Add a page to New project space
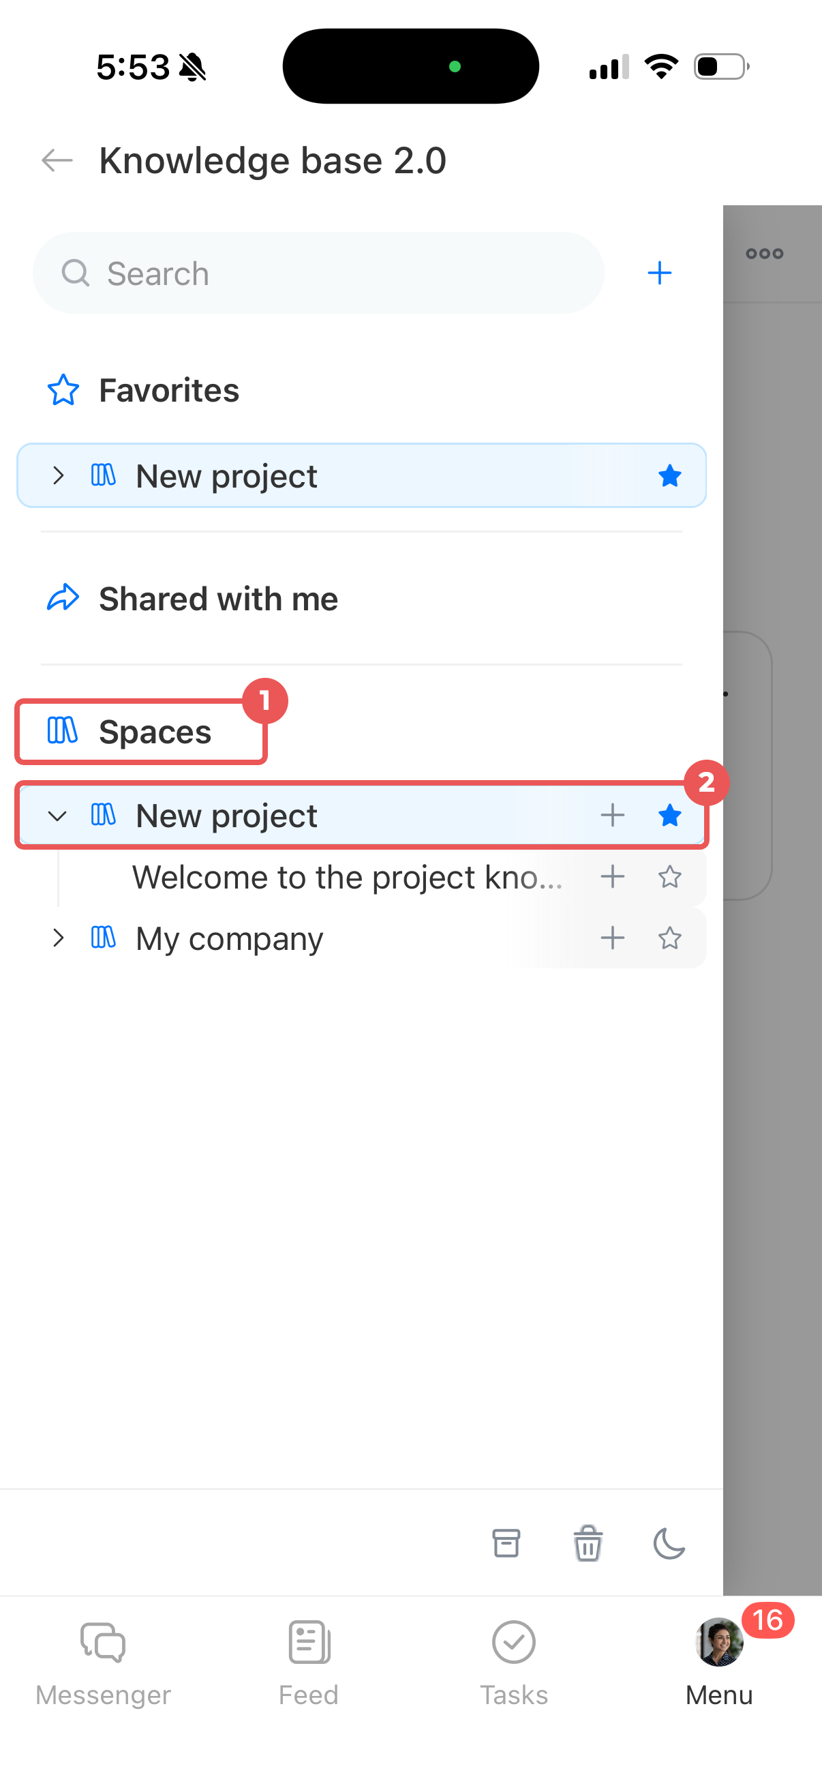The image size is (822, 1788). 613,815
